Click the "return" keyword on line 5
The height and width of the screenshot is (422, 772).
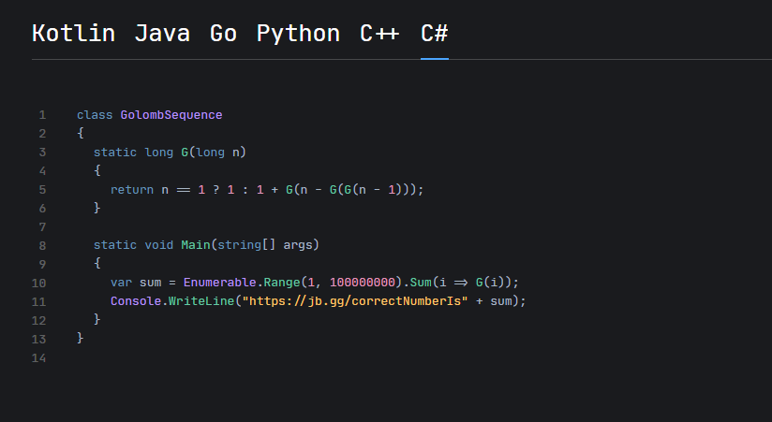pos(132,190)
